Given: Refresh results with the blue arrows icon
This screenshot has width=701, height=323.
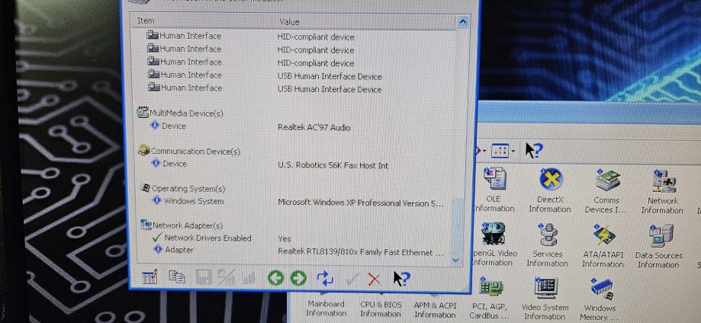Looking at the screenshot, I should [x=325, y=278].
